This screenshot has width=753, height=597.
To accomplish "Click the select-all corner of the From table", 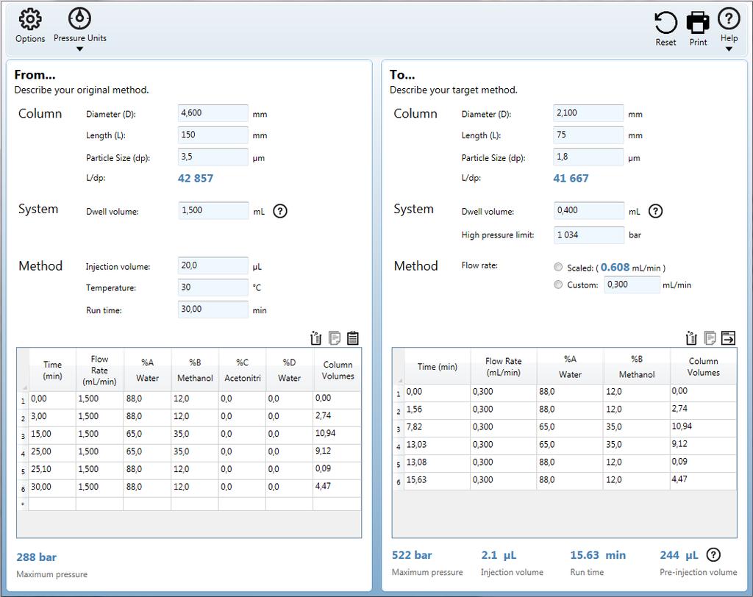I will (23, 370).
